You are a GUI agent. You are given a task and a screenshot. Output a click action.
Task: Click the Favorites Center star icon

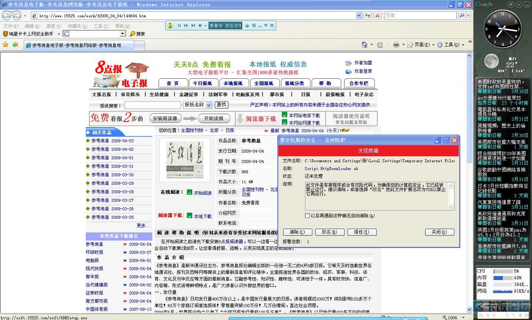[6, 45]
